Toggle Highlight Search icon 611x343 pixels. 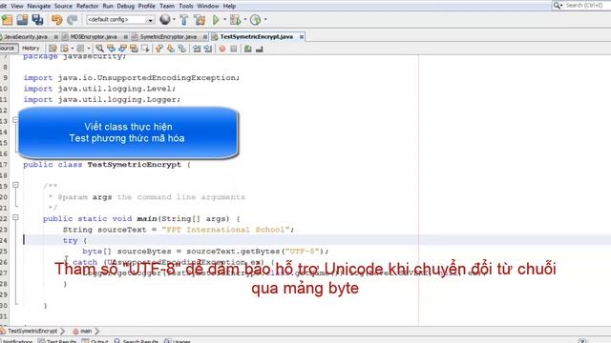coord(134,49)
